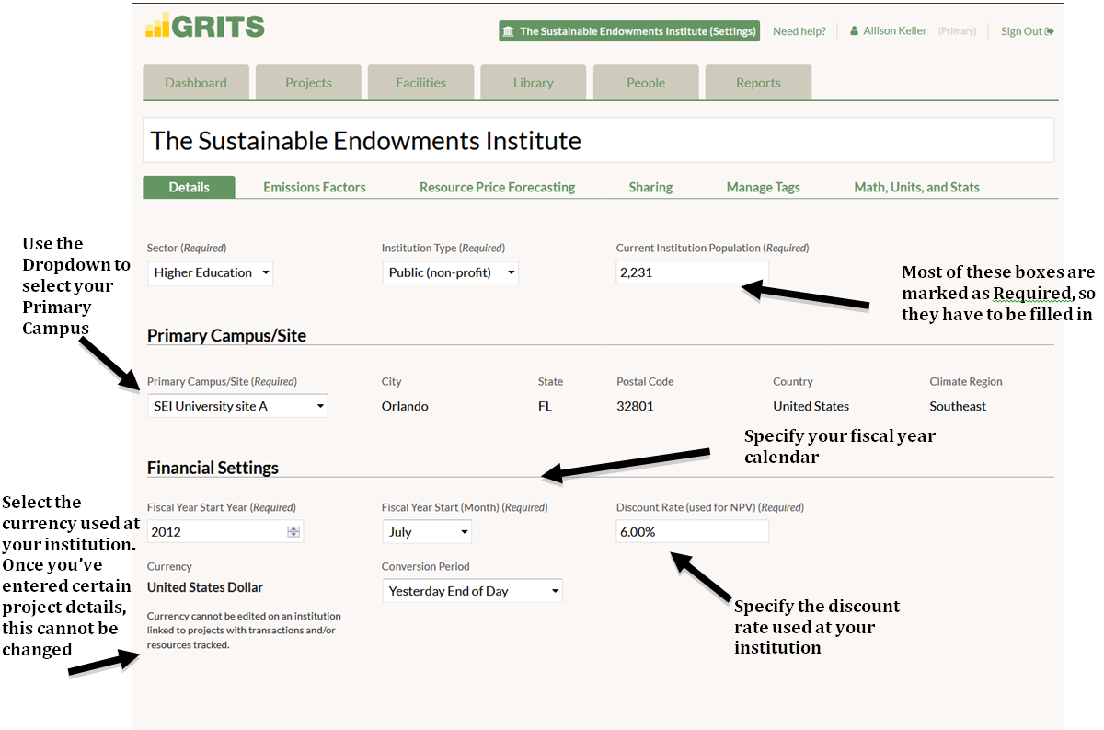Click the Fiscal Year Start Year field
The height and width of the screenshot is (730, 1104).
(x=224, y=531)
